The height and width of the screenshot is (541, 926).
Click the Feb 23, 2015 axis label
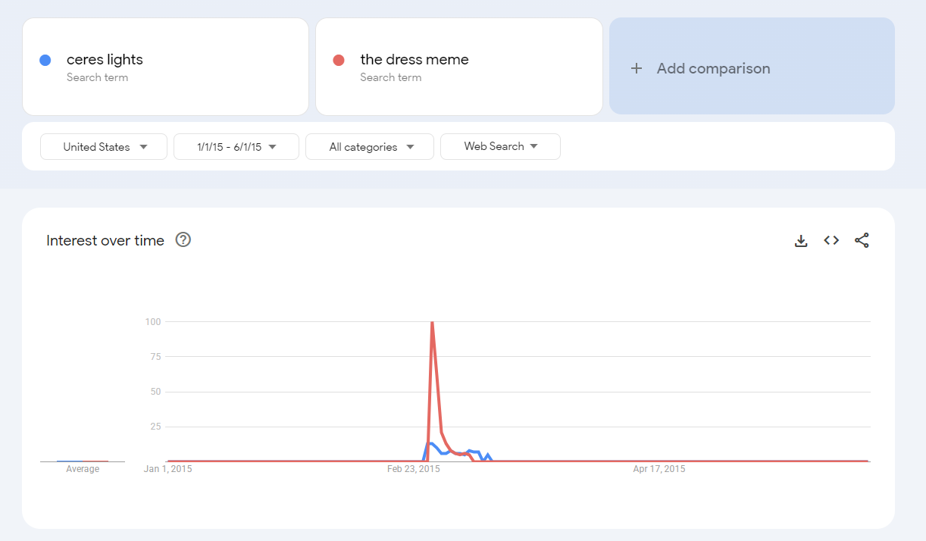point(414,469)
